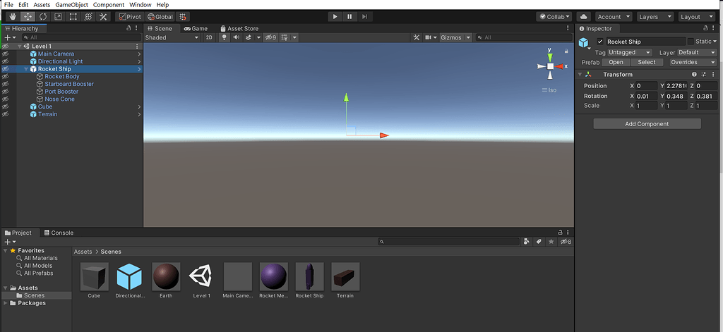Click the Step forward button
This screenshot has height=332, width=723.
click(364, 17)
